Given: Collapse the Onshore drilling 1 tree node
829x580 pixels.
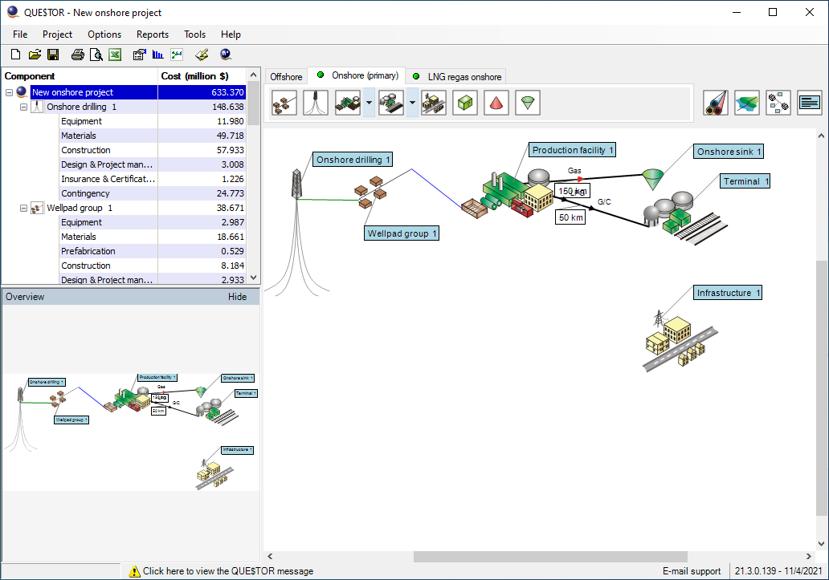Looking at the screenshot, I should point(23,107).
